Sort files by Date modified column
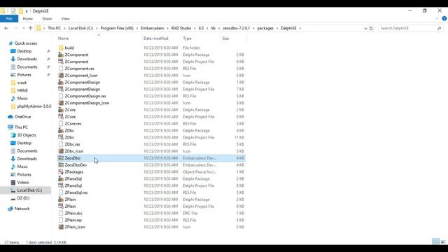Screen dimensions: 448x252 155,38
